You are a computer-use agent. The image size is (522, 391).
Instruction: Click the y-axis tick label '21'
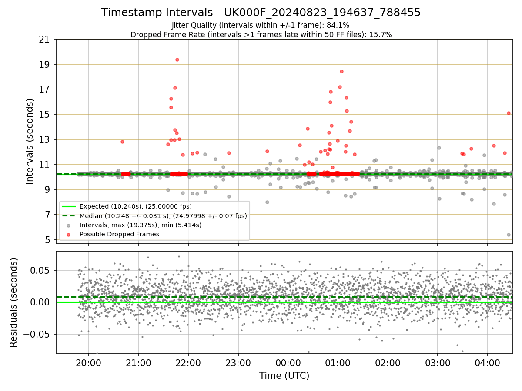click(x=45, y=40)
